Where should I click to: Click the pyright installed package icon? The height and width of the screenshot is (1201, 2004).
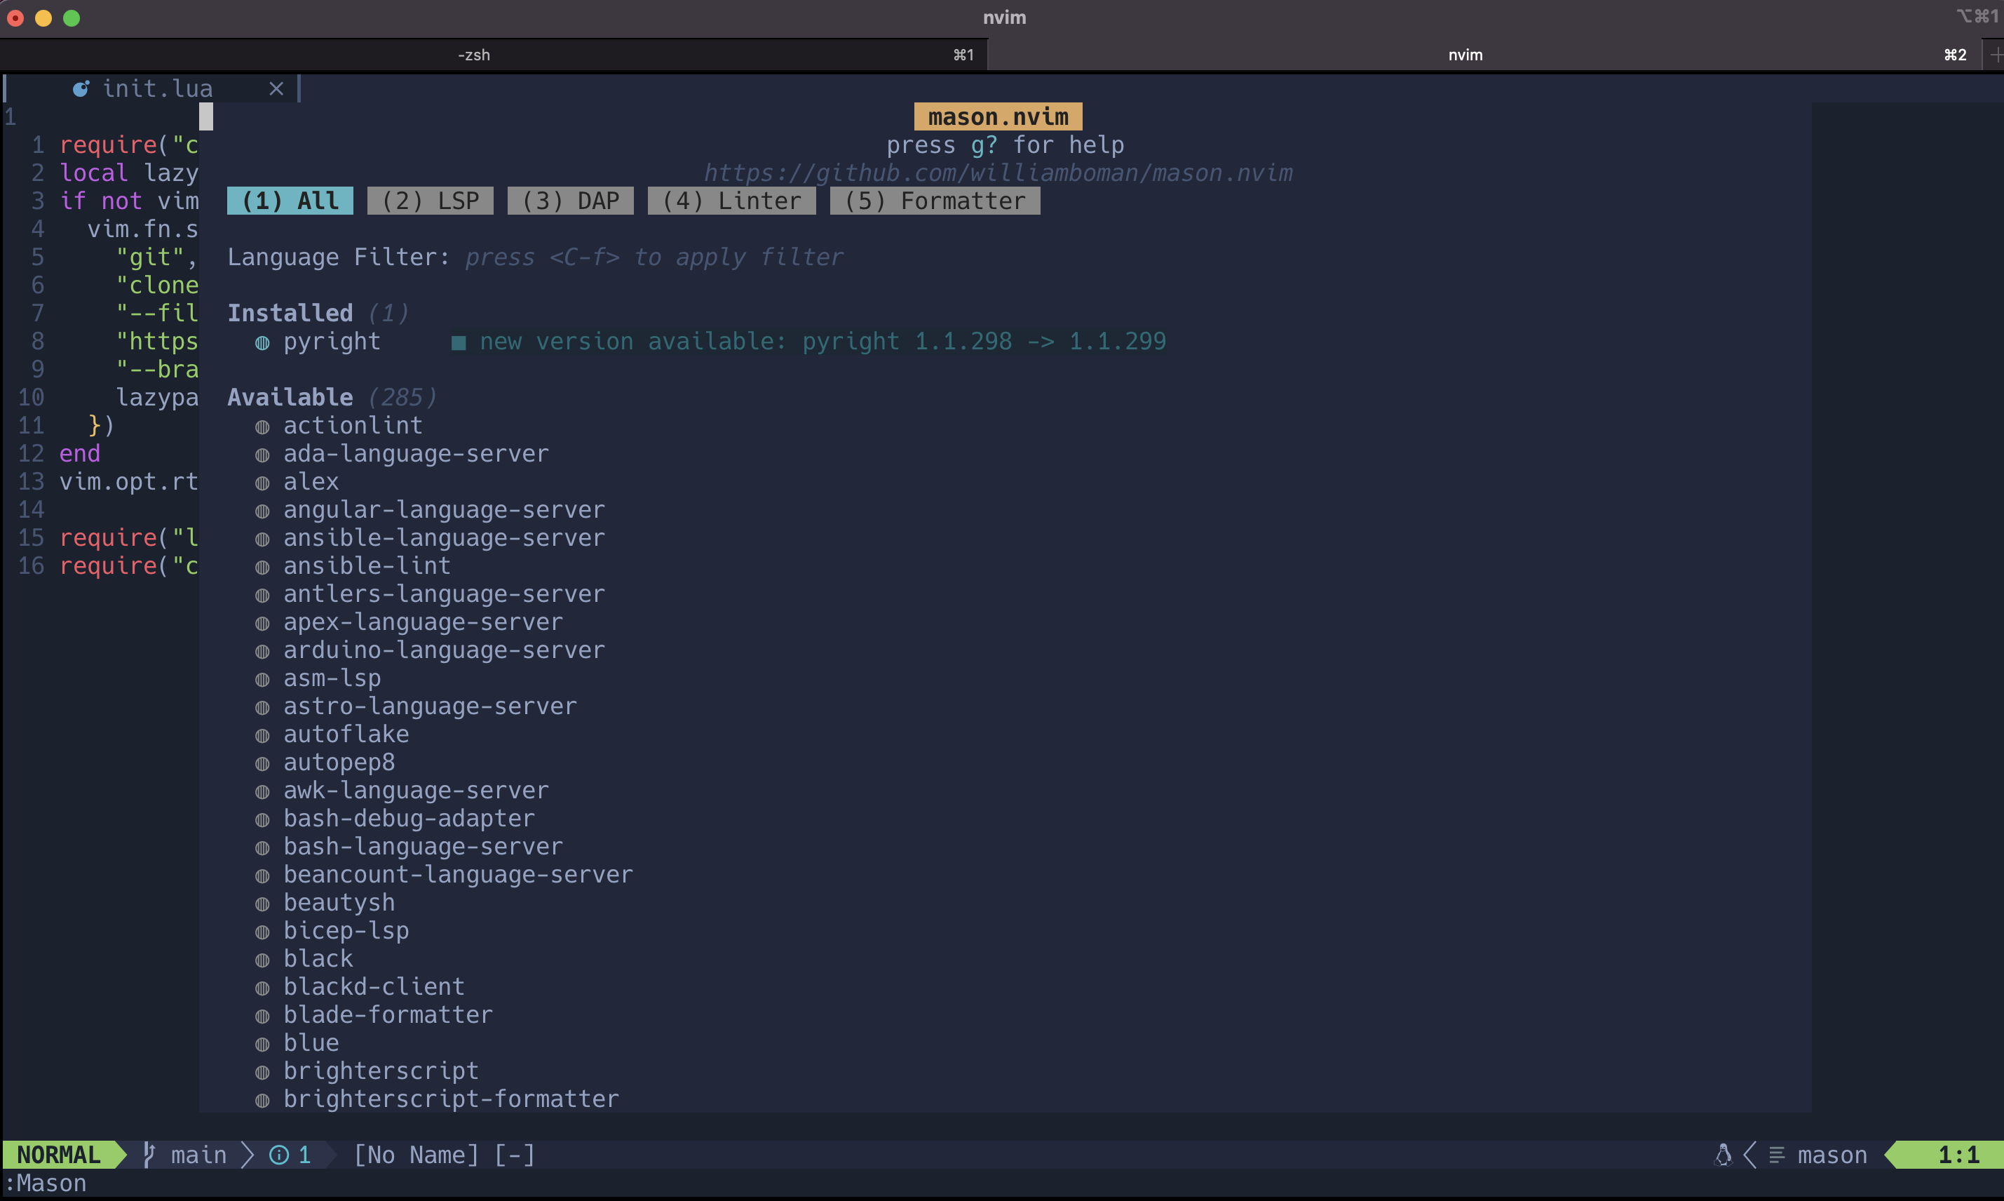click(262, 342)
